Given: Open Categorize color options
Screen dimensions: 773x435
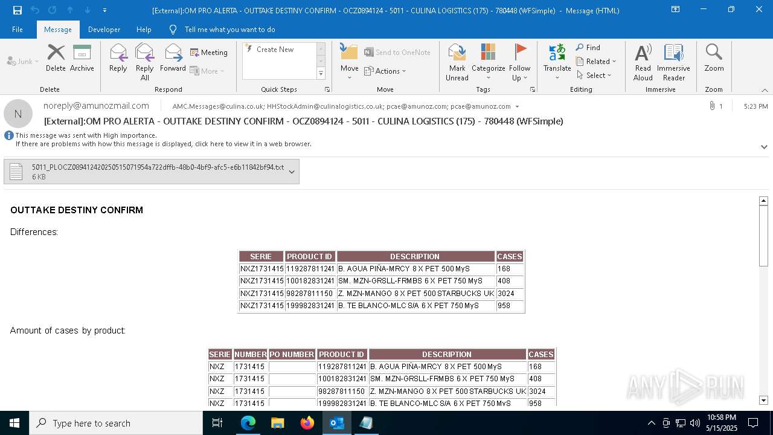Looking at the screenshot, I should pyautogui.click(x=489, y=62).
